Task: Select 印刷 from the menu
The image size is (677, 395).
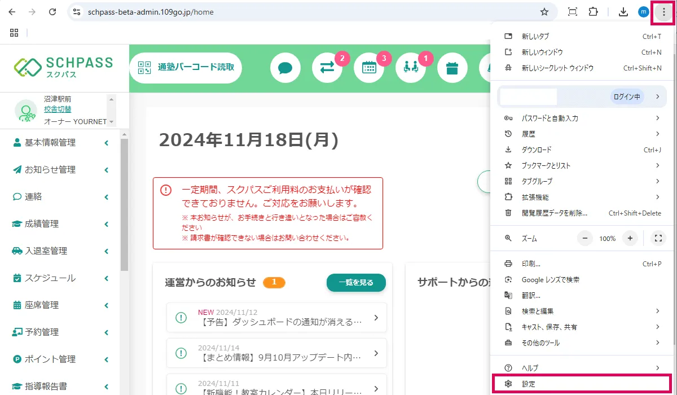Action: pyautogui.click(x=582, y=264)
